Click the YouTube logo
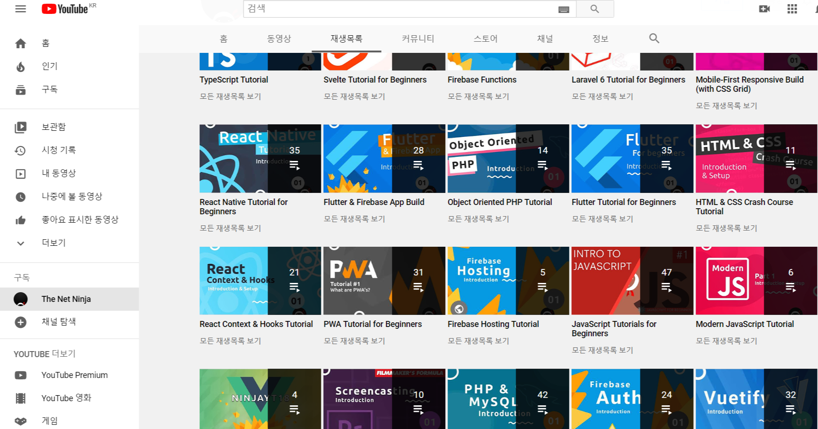 point(65,9)
